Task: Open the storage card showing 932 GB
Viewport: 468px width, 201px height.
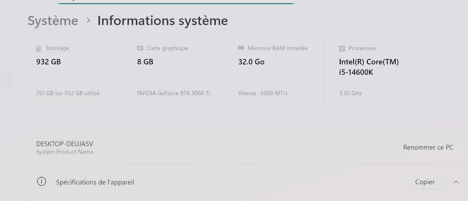Action: 76,71
